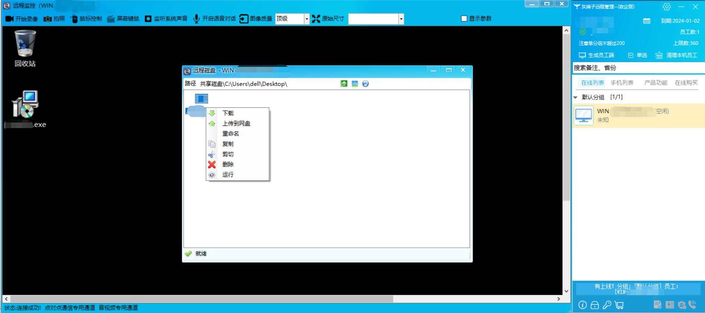Choose 下载 from the context menu

[x=228, y=113]
